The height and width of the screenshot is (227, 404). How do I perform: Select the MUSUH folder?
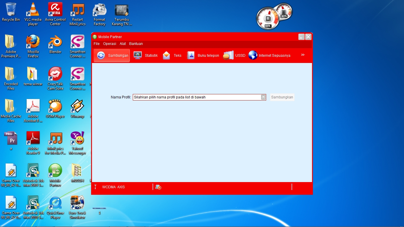[77, 173]
